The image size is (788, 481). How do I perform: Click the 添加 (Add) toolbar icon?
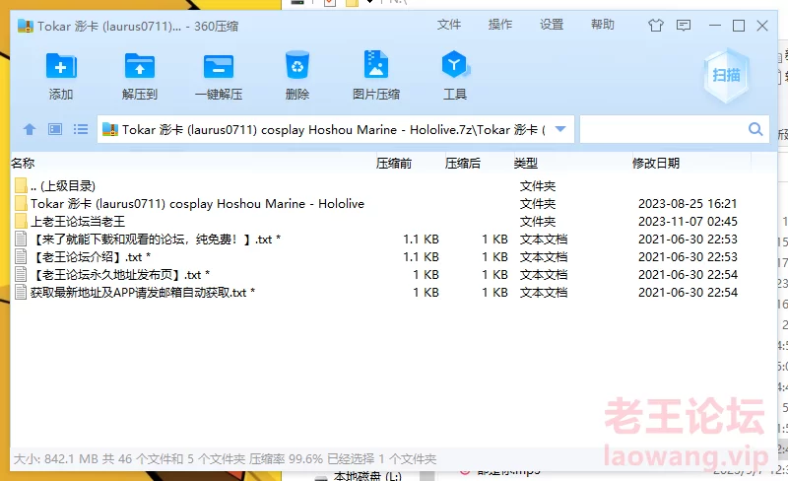(x=61, y=65)
